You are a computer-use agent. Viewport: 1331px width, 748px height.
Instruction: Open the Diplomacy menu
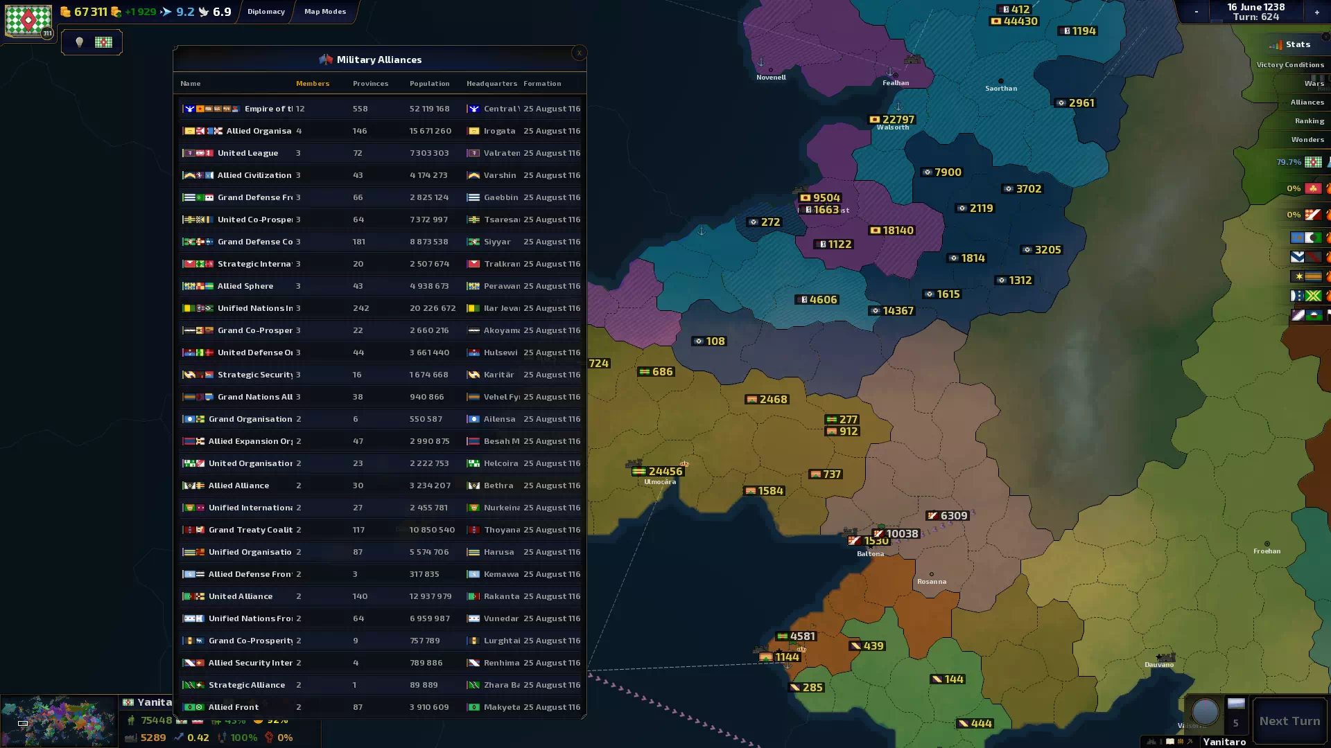pyautogui.click(x=266, y=12)
